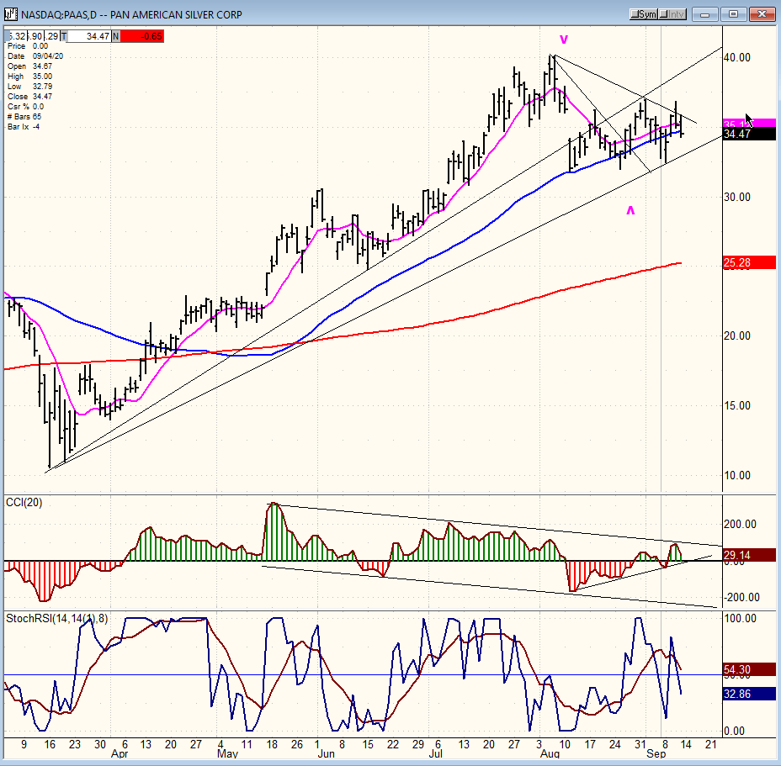Viewport: 781px width, 766px height.
Task: Select the red 25.28 moving average label
Action: click(749, 263)
